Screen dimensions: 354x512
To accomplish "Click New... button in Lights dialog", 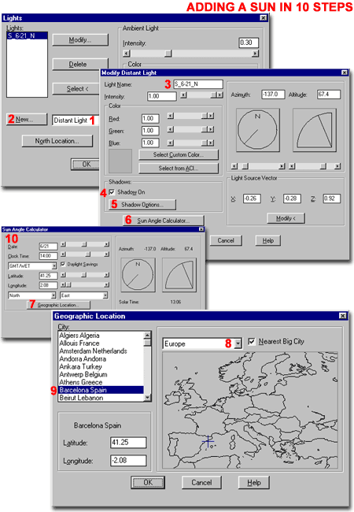I will point(27,119).
